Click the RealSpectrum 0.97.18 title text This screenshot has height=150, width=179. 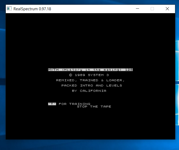coord(32,9)
